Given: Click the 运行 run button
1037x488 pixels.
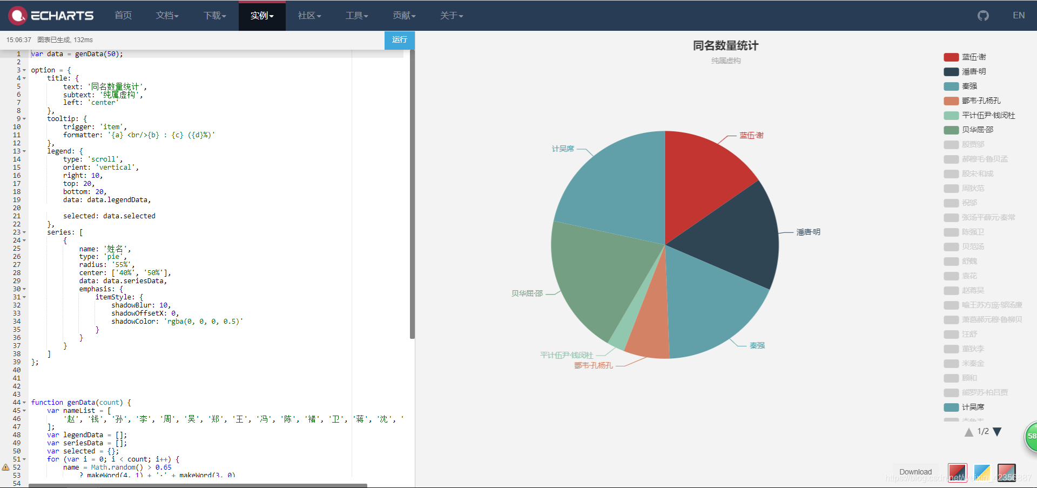Looking at the screenshot, I should coord(400,40).
